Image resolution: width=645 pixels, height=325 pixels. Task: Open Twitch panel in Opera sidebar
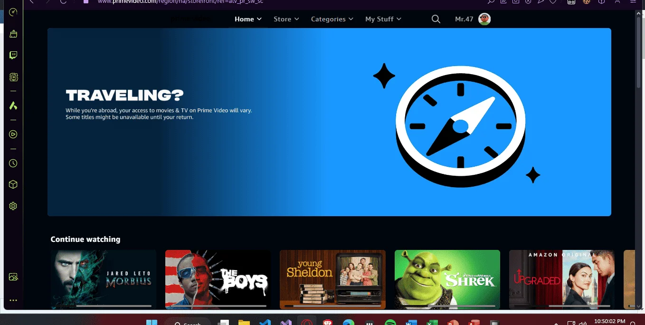[x=13, y=55]
